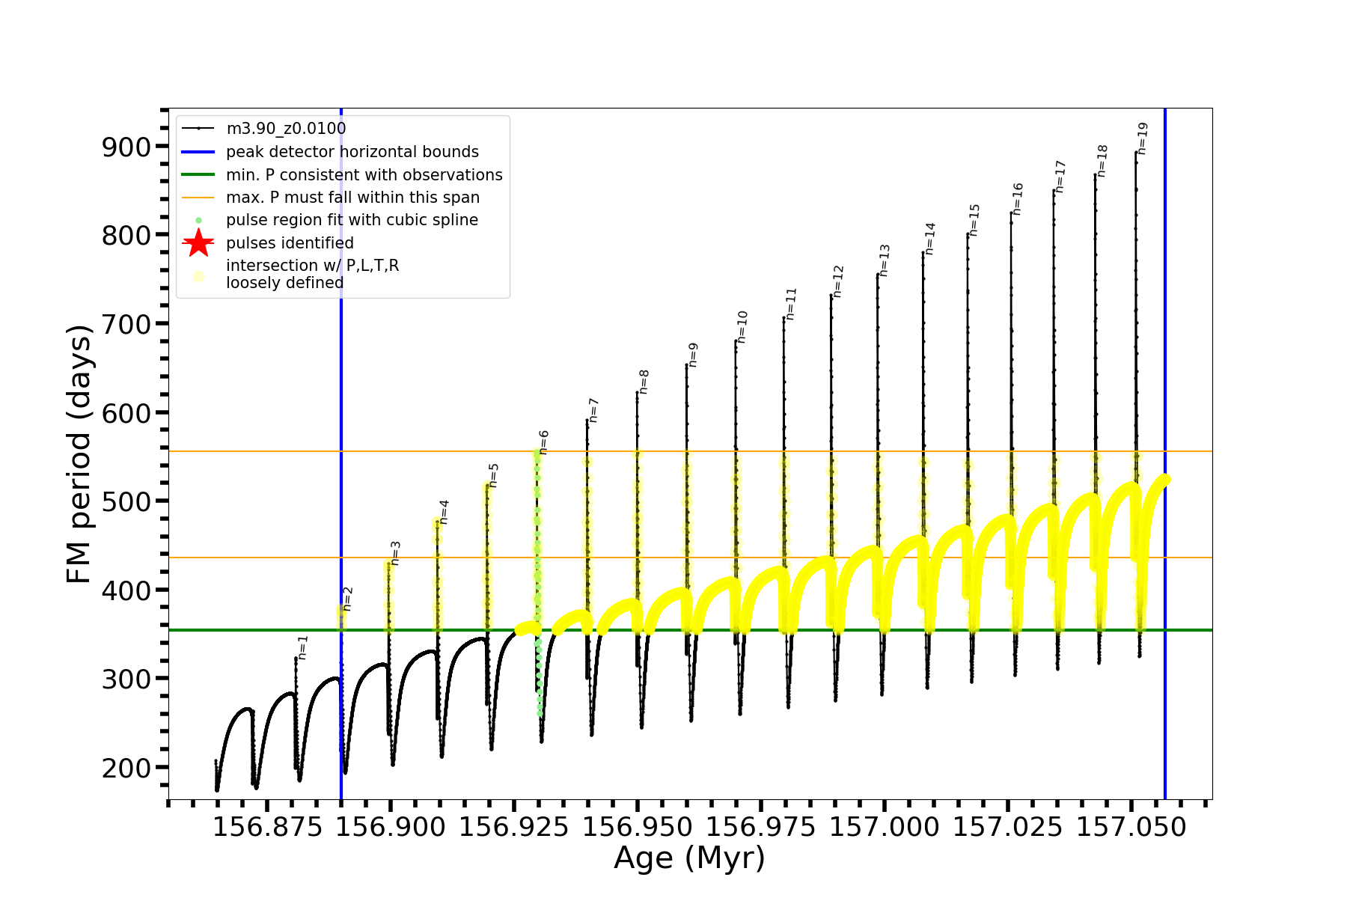Viewport: 1347px width, 898px height.
Task: Click the pale yellow intersection legend marker
Action: click(198, 276)
